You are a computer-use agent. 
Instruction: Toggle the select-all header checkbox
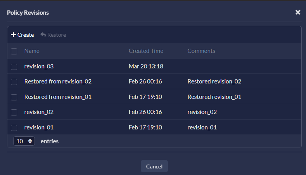[x=14, y=51]
